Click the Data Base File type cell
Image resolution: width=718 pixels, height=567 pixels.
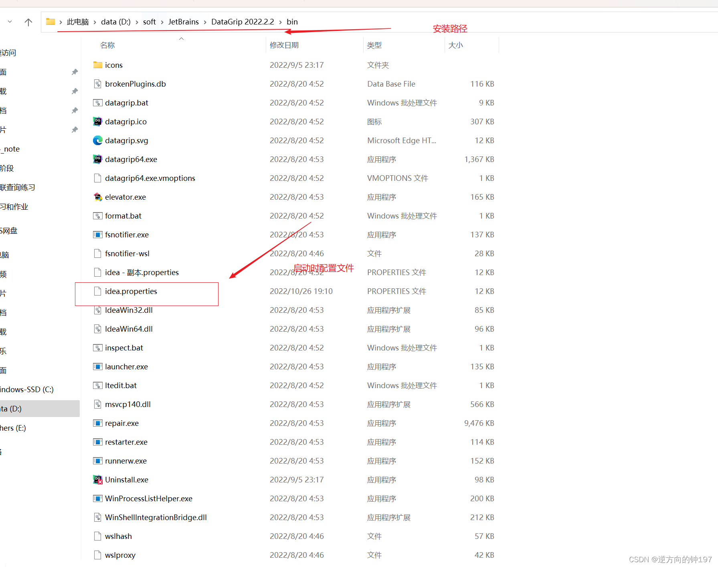pyautogui.click(x=391, y=84)
